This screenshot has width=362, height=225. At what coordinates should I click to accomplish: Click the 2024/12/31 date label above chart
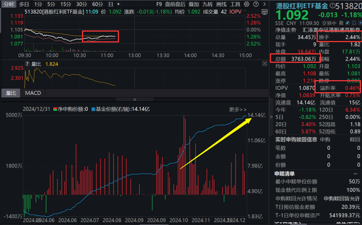point(36,109)
